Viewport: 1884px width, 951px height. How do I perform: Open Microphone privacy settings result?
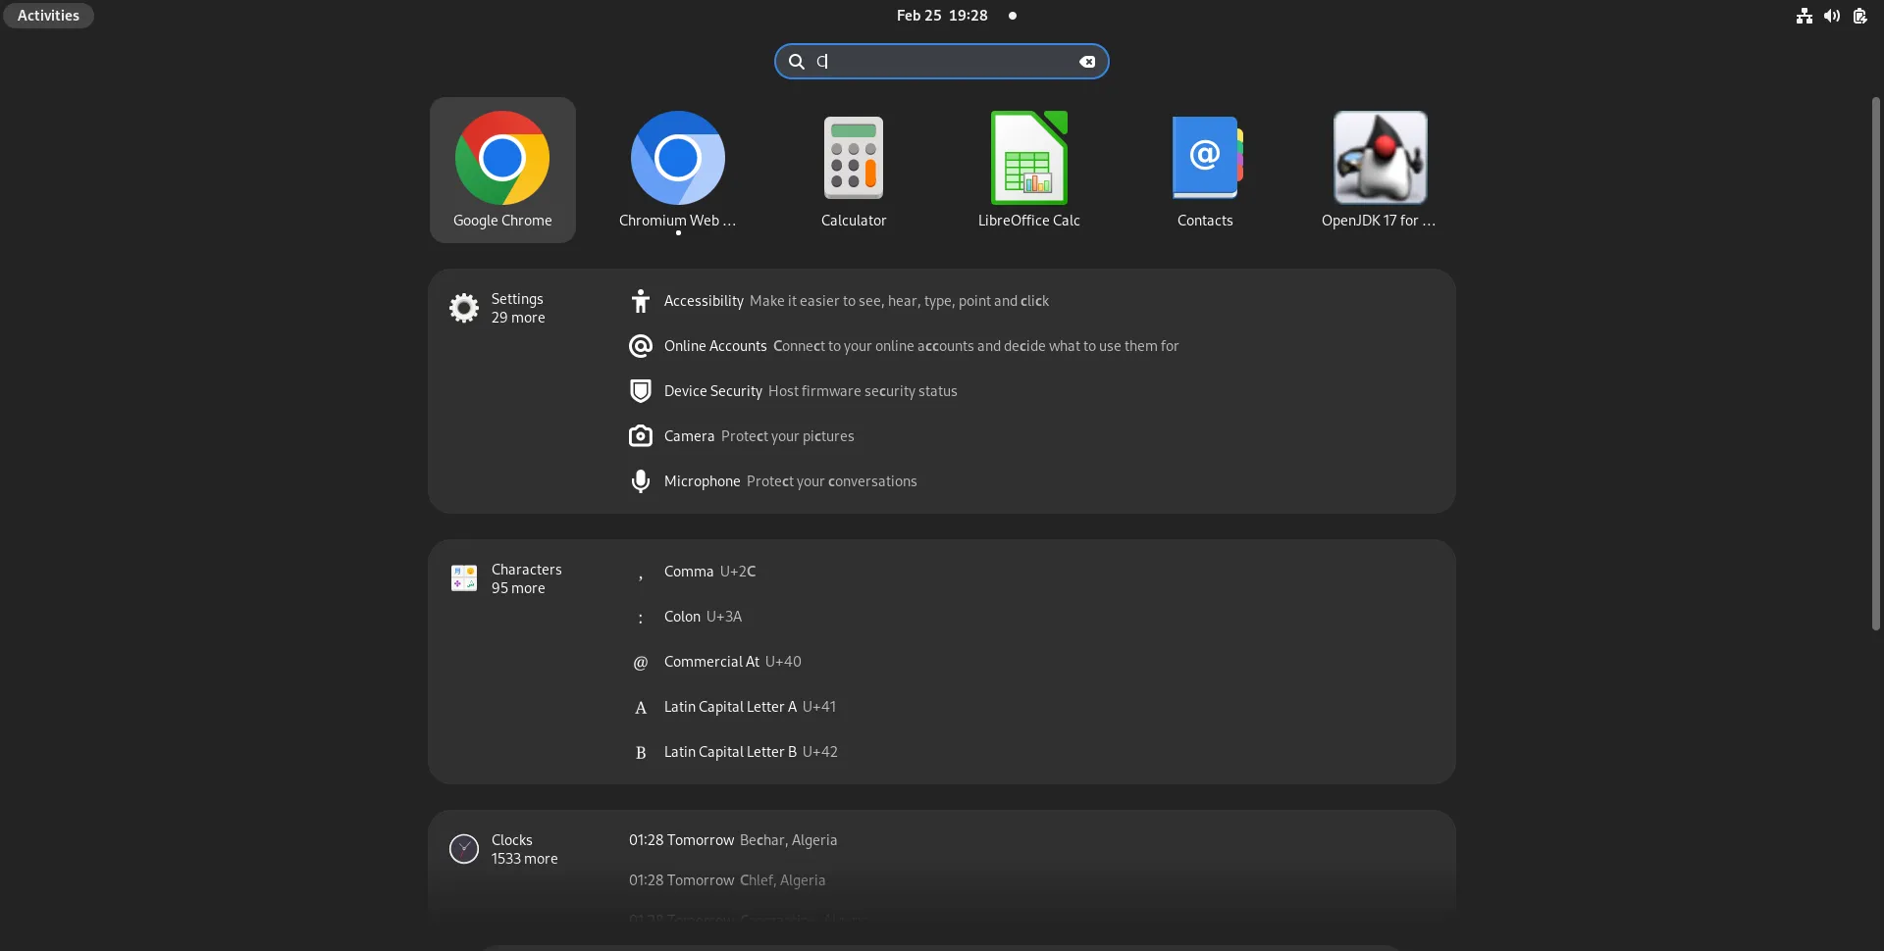[1034, 481]
